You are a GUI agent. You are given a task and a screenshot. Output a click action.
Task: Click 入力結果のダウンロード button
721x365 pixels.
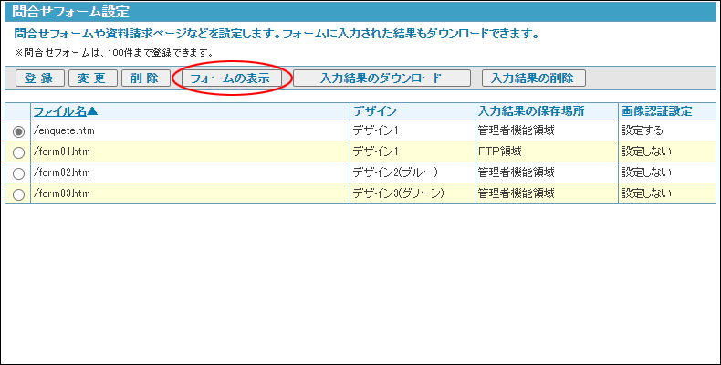tap(381, 78)
